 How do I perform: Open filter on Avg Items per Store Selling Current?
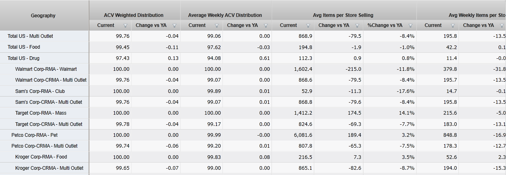point(308,25)
